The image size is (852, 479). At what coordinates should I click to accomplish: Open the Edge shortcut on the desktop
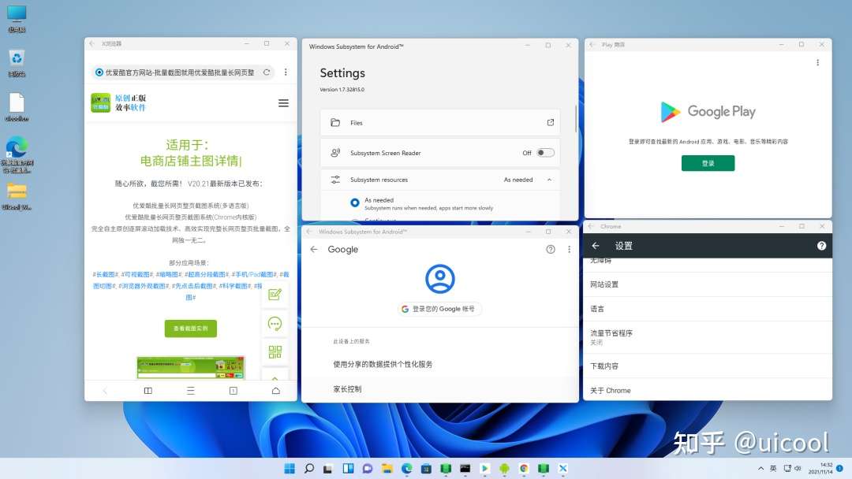coord(17,155)
